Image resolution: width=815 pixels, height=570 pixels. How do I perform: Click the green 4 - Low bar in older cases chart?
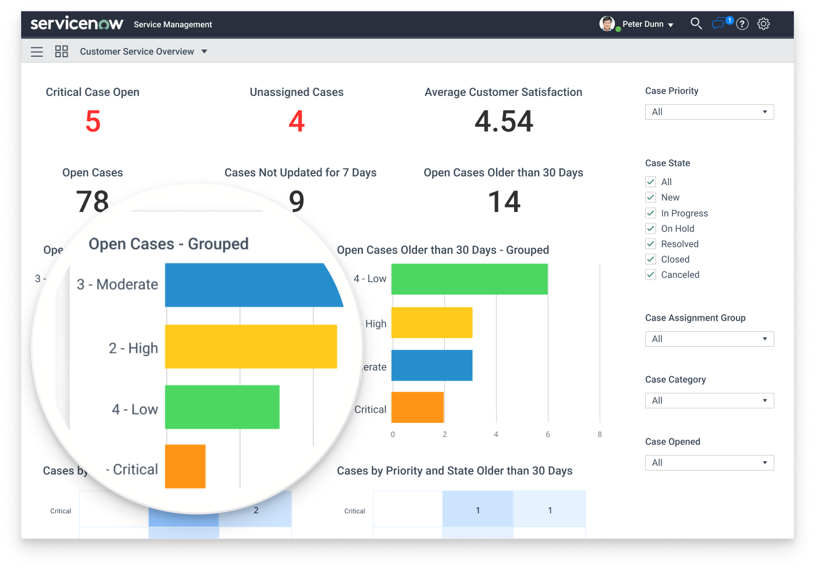coord(469,279)
